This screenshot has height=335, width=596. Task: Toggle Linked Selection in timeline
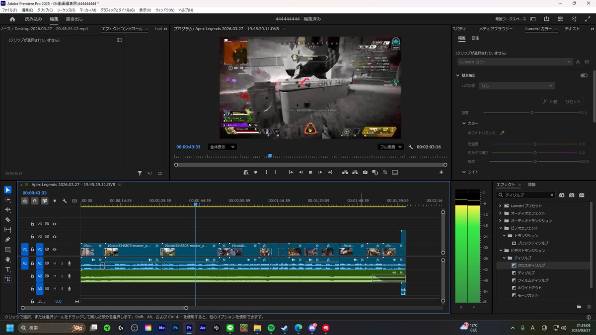45,201
